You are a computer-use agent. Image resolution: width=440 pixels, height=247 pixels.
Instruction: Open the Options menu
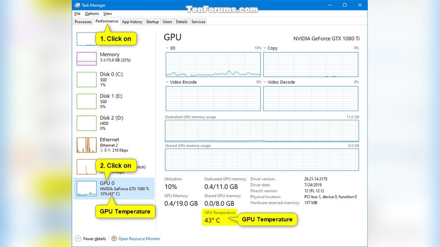92,14
